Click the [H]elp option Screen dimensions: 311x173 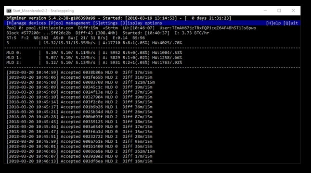coord(273,23)
